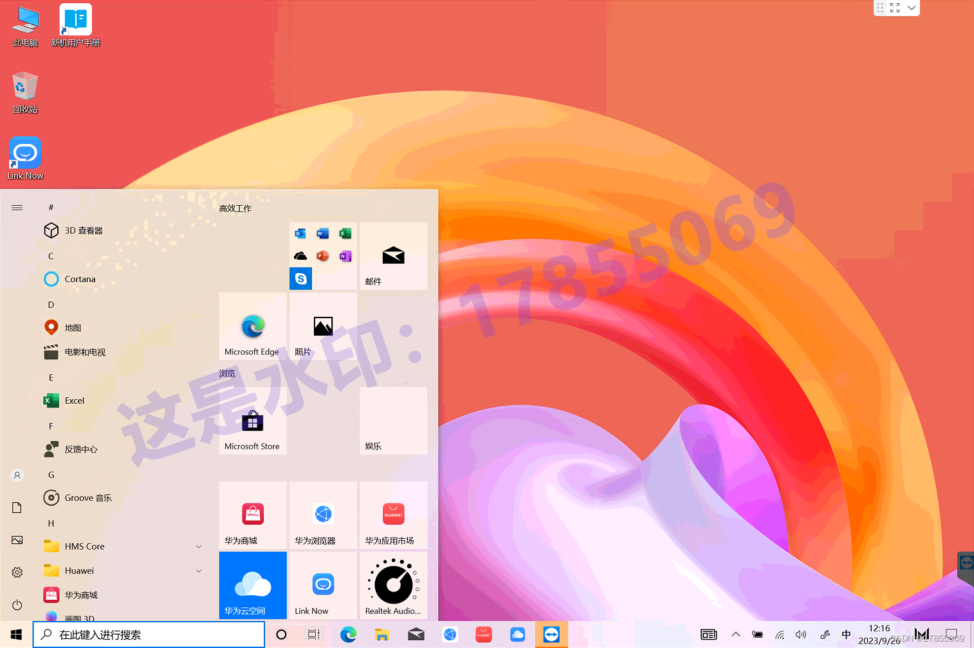
Task: Open the 华为应用市场 tile
Action: (x=394, y=515)
